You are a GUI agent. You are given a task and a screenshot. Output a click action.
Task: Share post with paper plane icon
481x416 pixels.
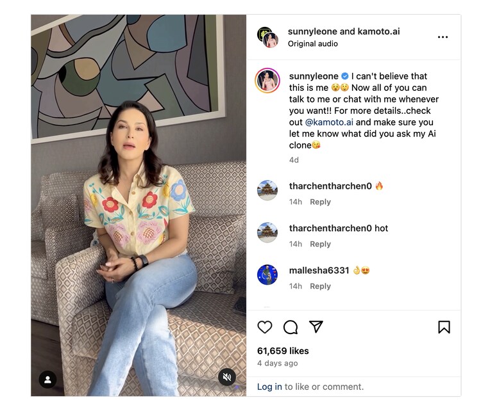coord(316,327)
